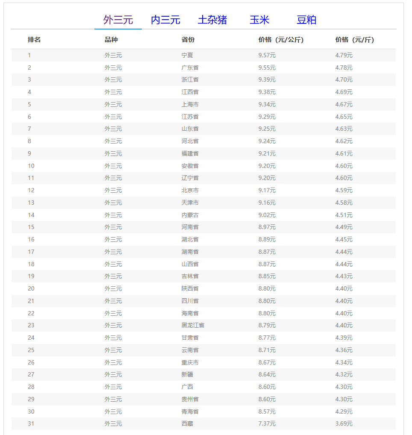Select the 上海市 province cell
This screenshot has width=412, height=435.
pyautogui.click(x=190, y=104)
